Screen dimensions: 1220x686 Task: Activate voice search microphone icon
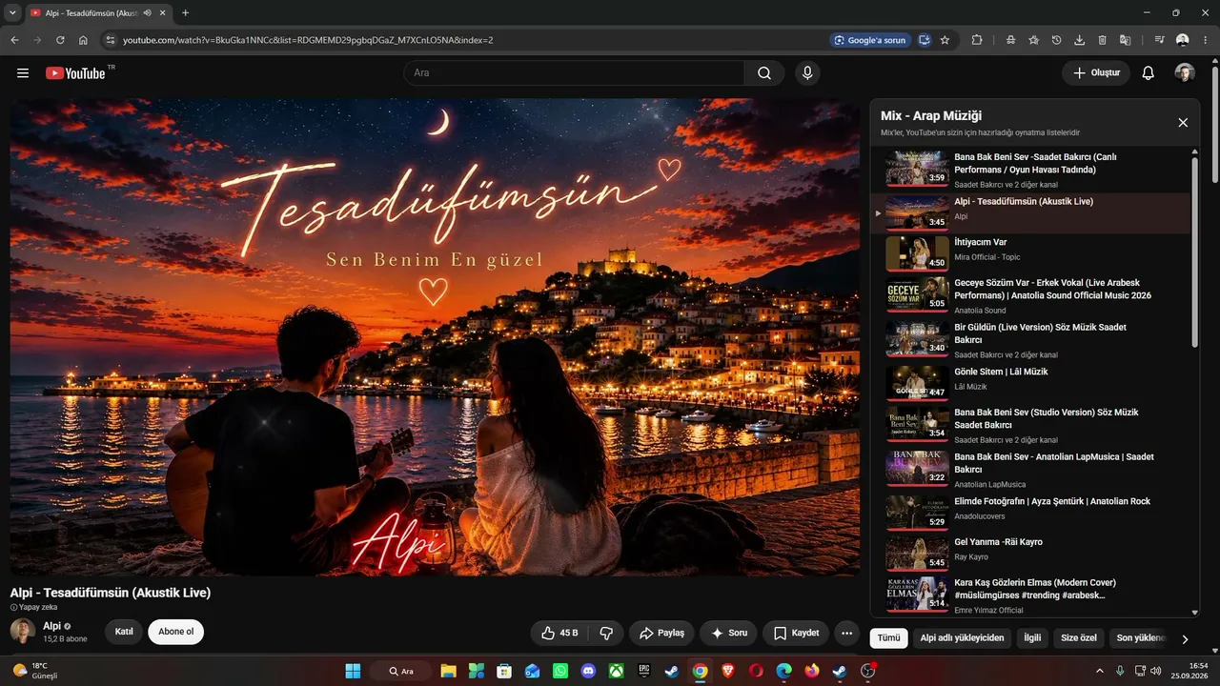click(807, 73)
